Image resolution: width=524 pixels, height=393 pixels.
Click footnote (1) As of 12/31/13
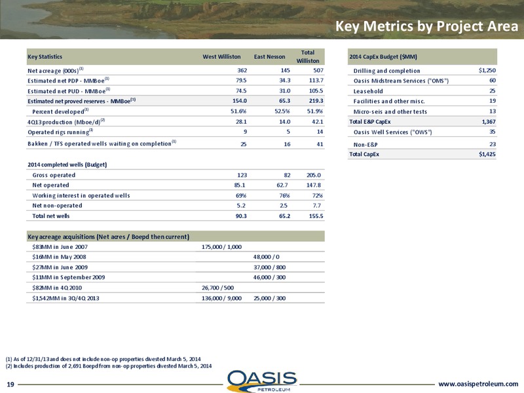(x=103, y=359)
